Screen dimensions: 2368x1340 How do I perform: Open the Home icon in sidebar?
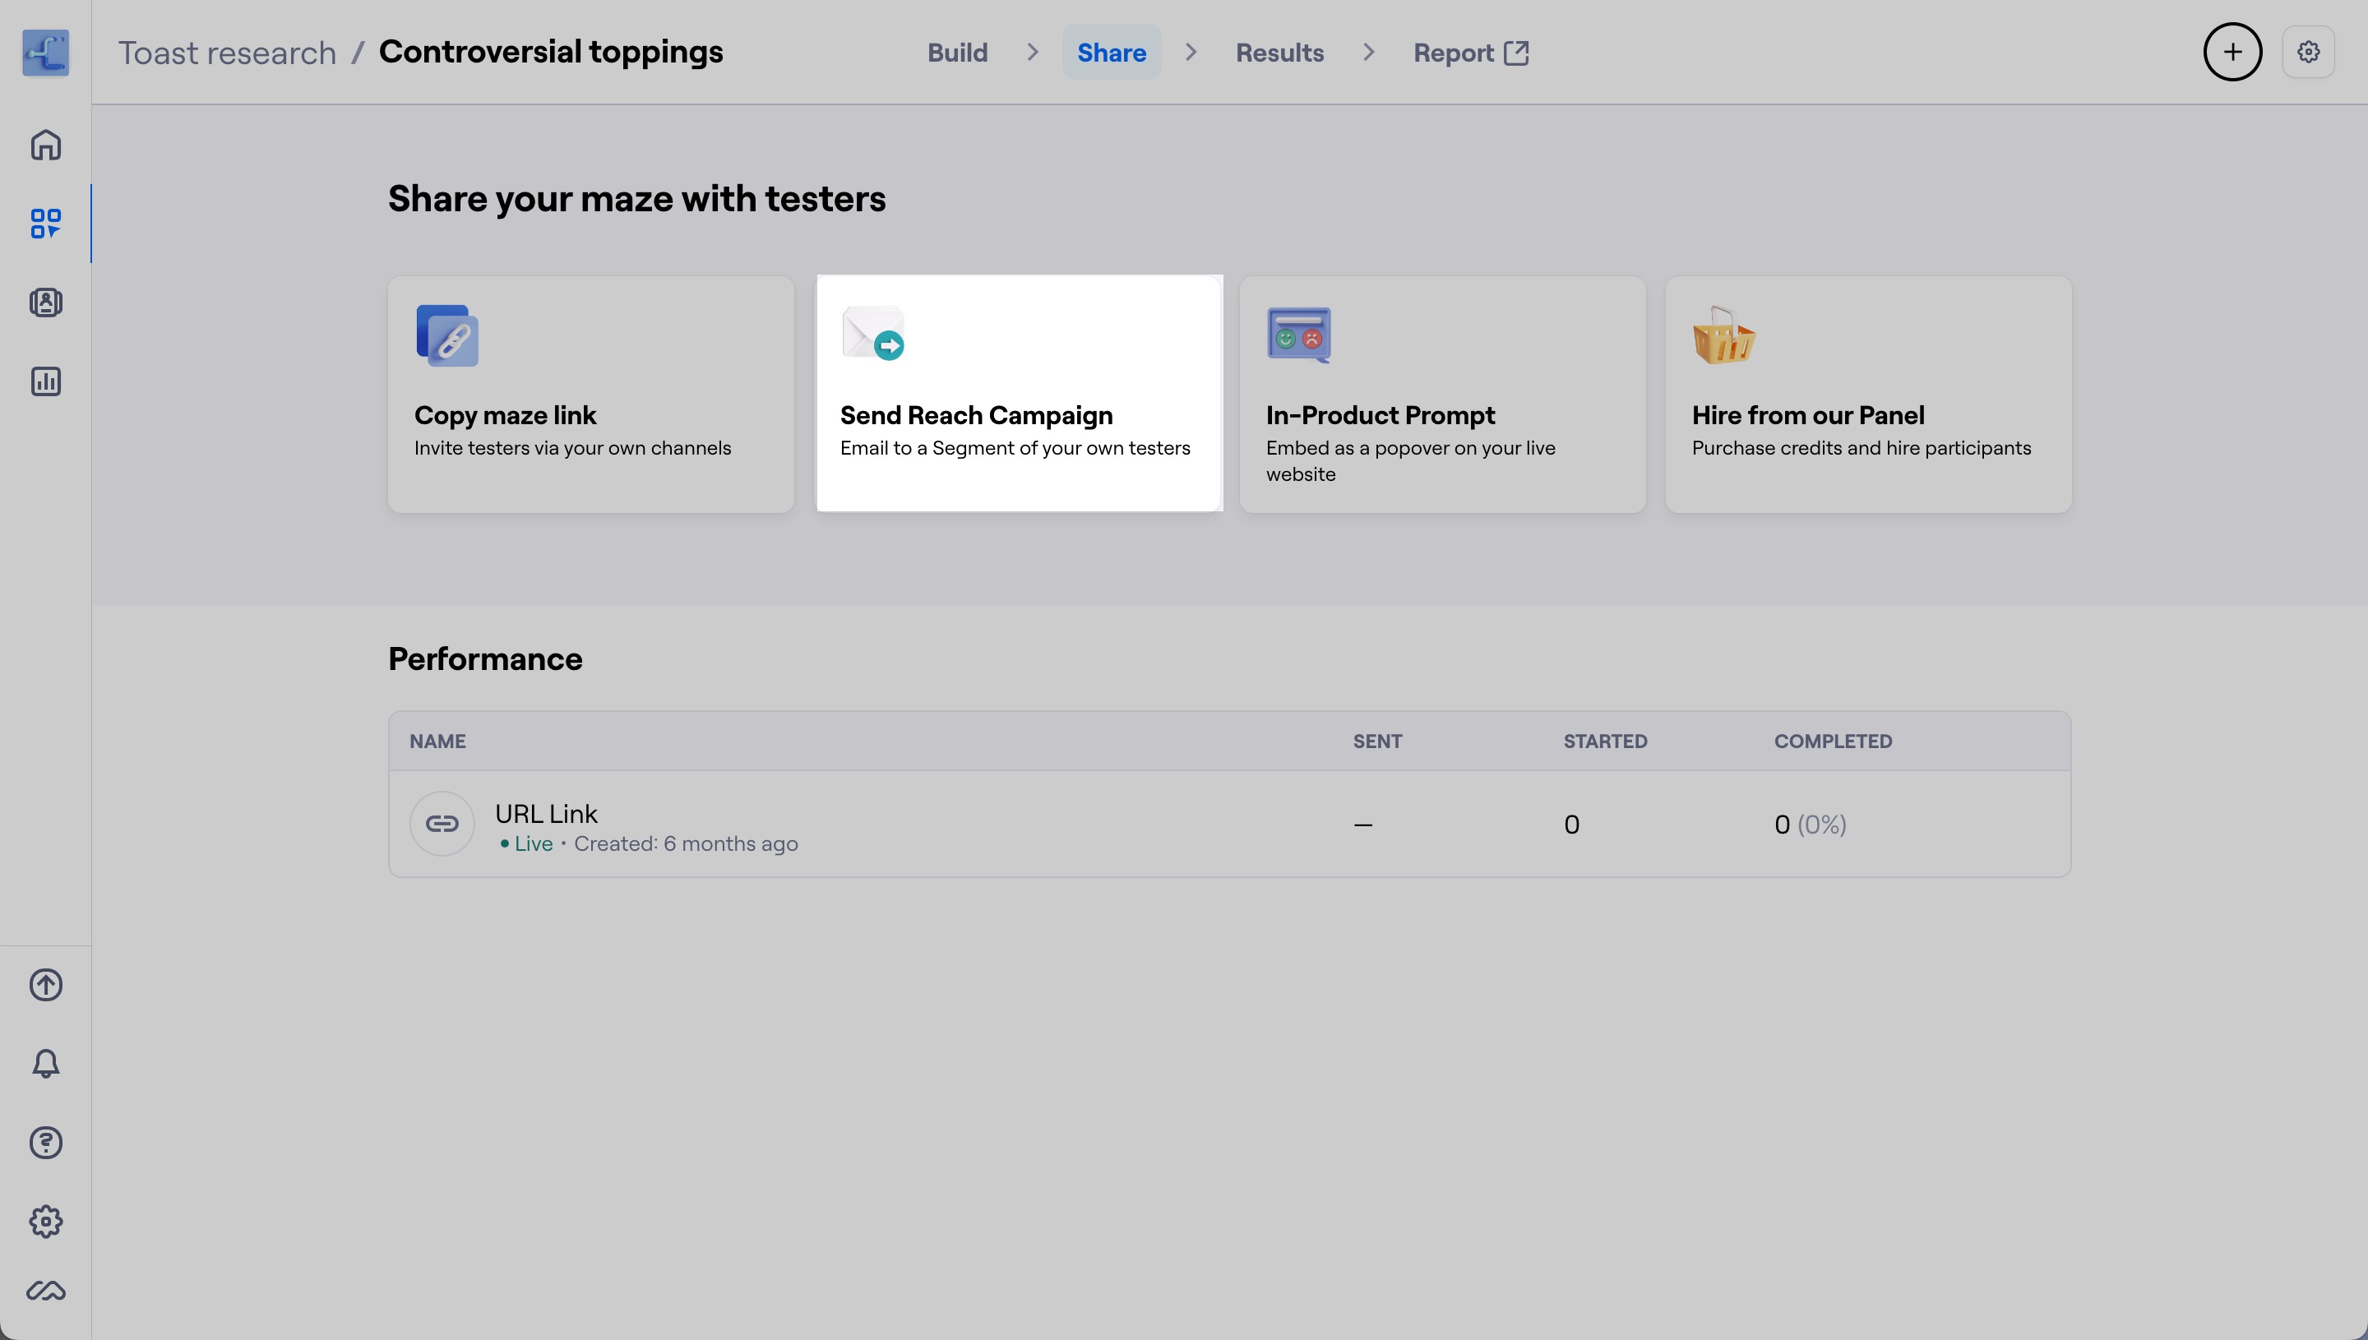click(x=45, y=145)
